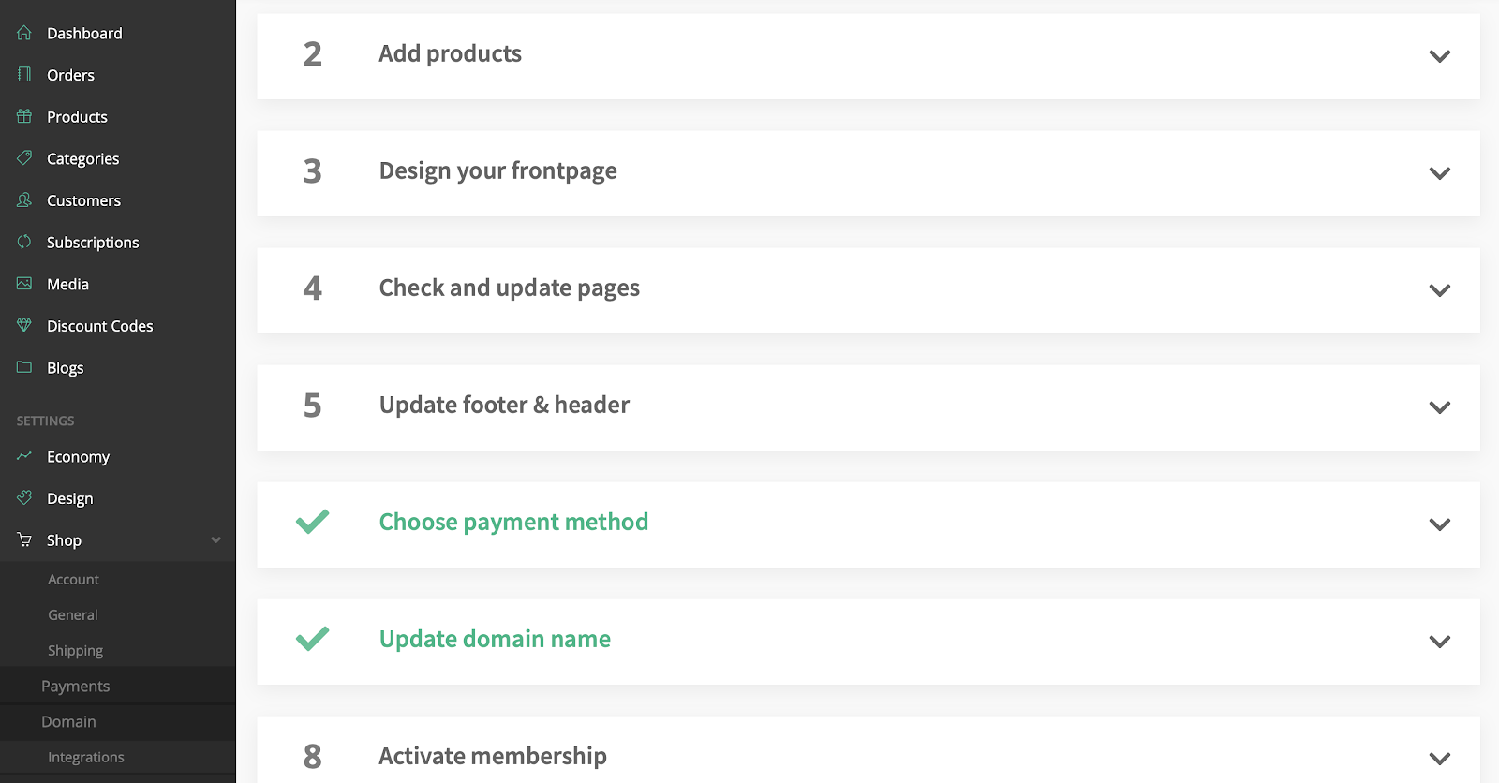The image size is (1499, 783).
Task: Open Design settings
Action: [69, 498]
